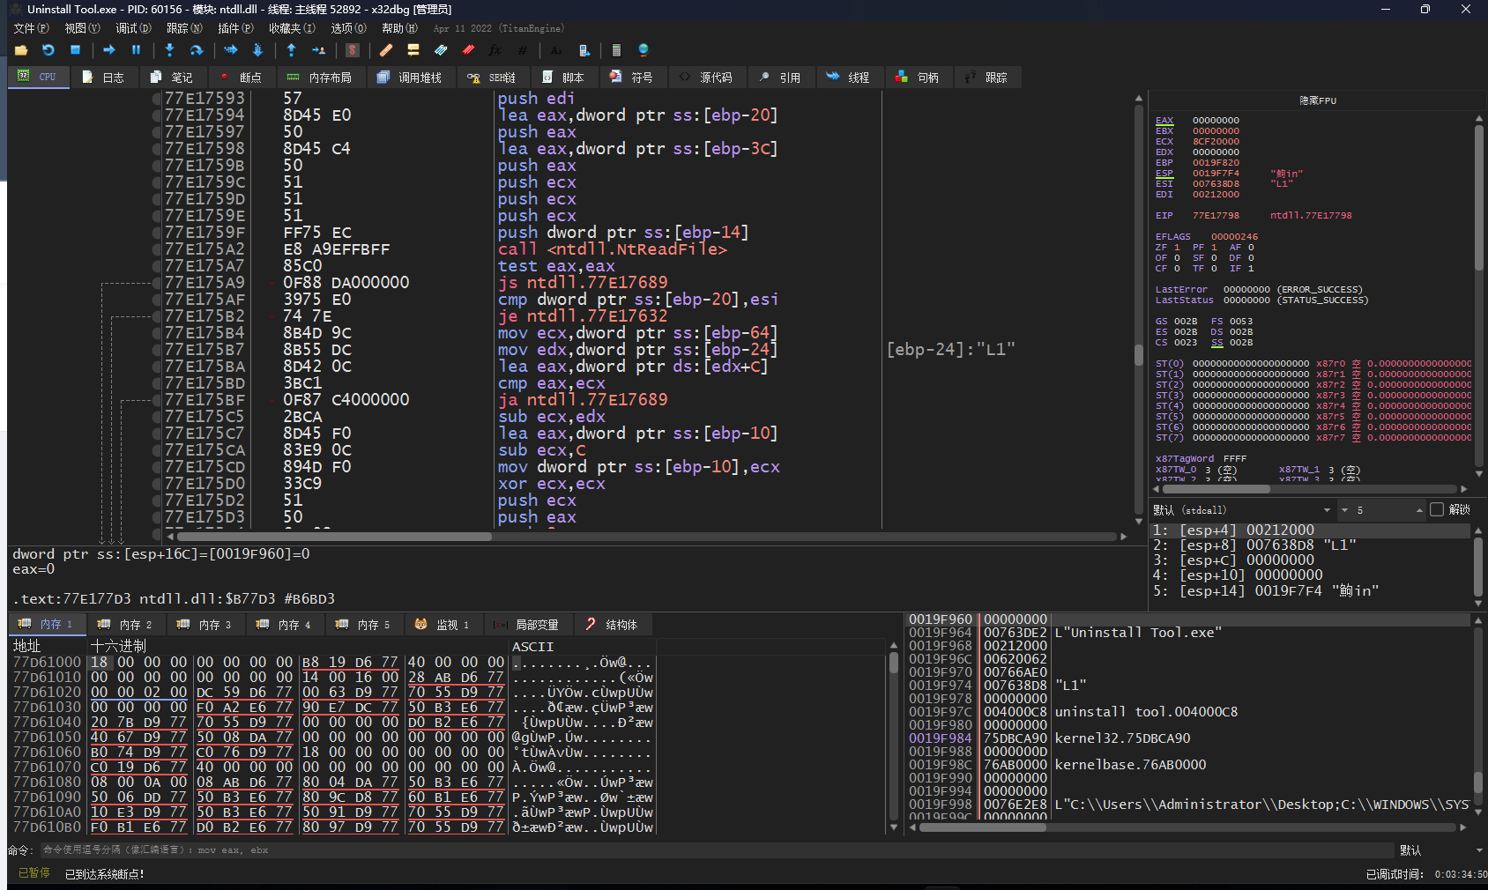Enable the 解锁 checkbox

(x=1437, y=509)
